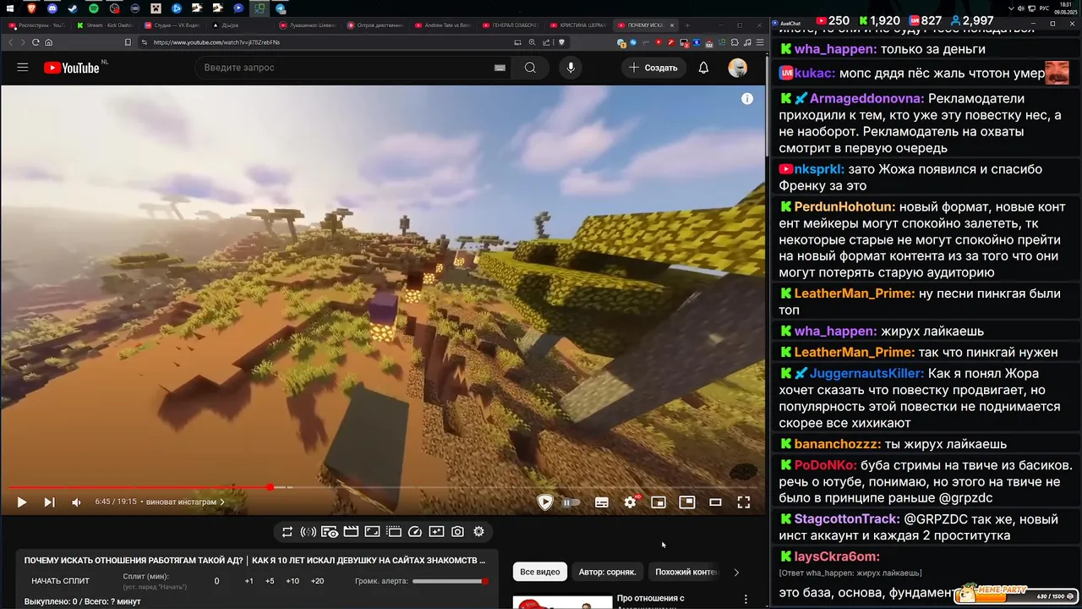Viewport: 1082px width, 609px height.
Task: Open options menu for 'Про отношения с' video
Action: click(746, 599)
